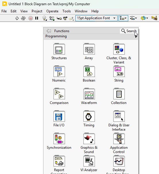Open the File menu
The height and width of the screenshot is (174, 159).
tap(4, 11)
